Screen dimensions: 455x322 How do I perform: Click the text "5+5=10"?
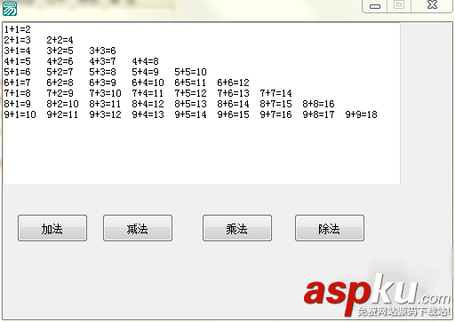[190, 72]
